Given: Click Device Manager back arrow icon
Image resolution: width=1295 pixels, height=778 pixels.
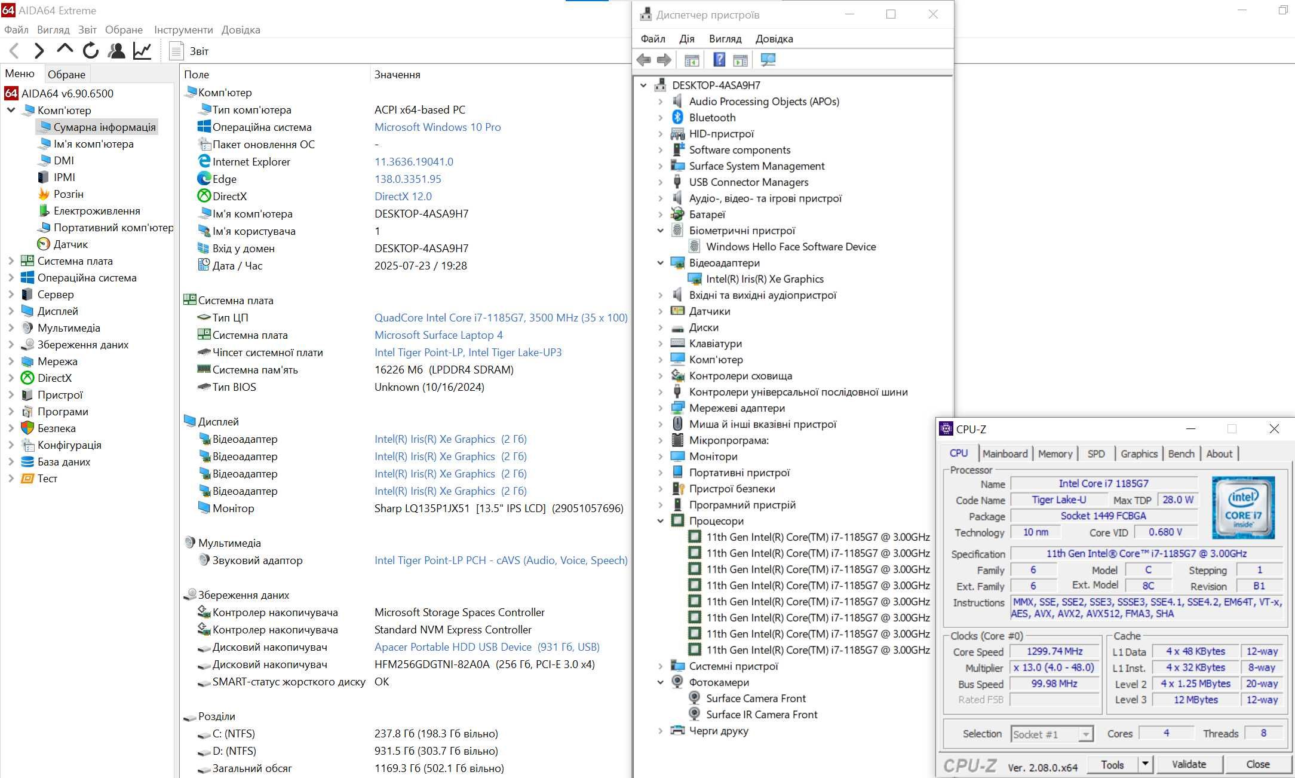Looking at the screenshot, I should tap(644, 60).
